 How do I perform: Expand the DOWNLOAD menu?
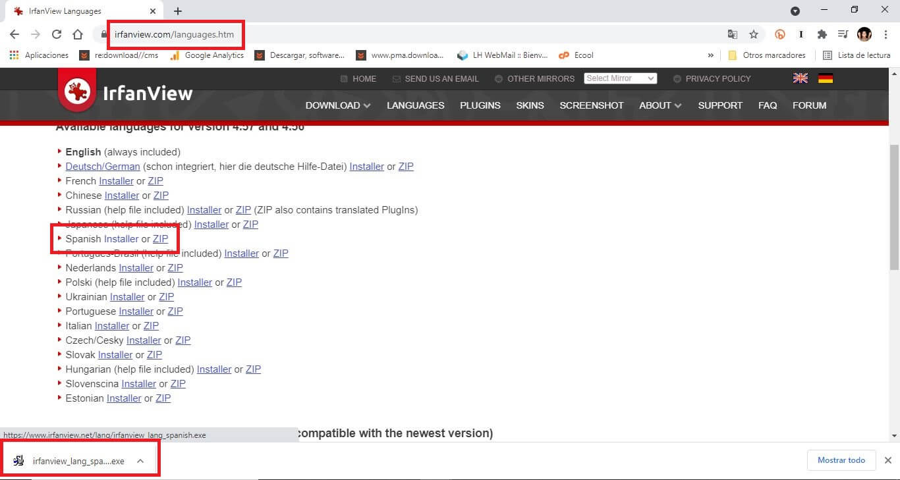(338, 105)
